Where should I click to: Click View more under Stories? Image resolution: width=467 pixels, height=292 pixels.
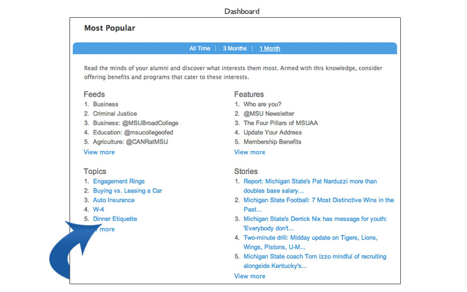[250, 276]
